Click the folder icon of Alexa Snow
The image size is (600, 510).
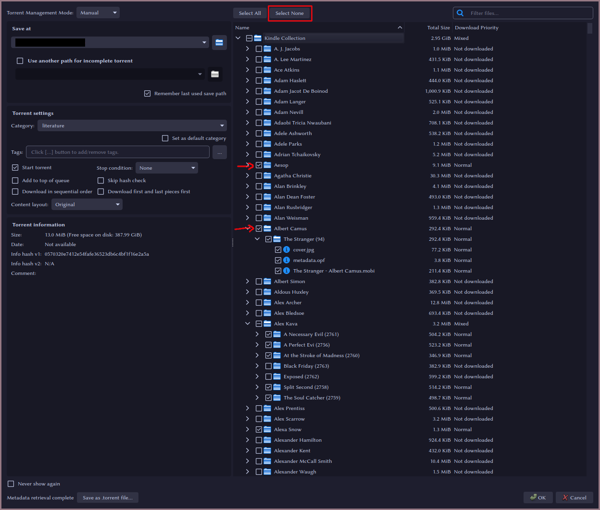(x=267, y=429)
